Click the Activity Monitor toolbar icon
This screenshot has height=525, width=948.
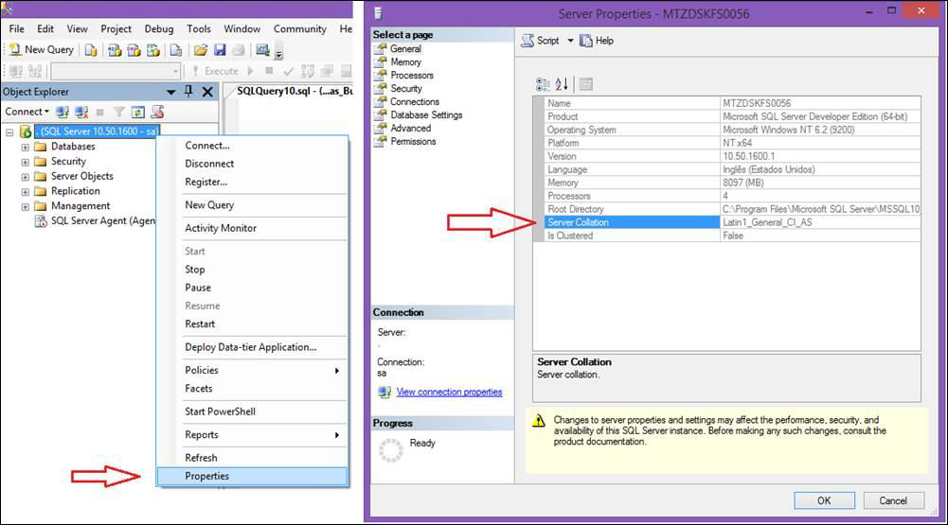262,50
